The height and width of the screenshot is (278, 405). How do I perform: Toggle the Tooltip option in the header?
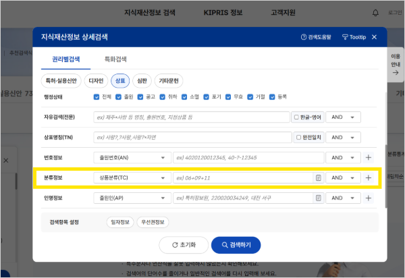point(354,37)
